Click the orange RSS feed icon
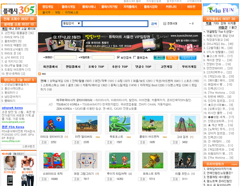The height and width of the screenshot is (186, 240). [x=40, y=74]
